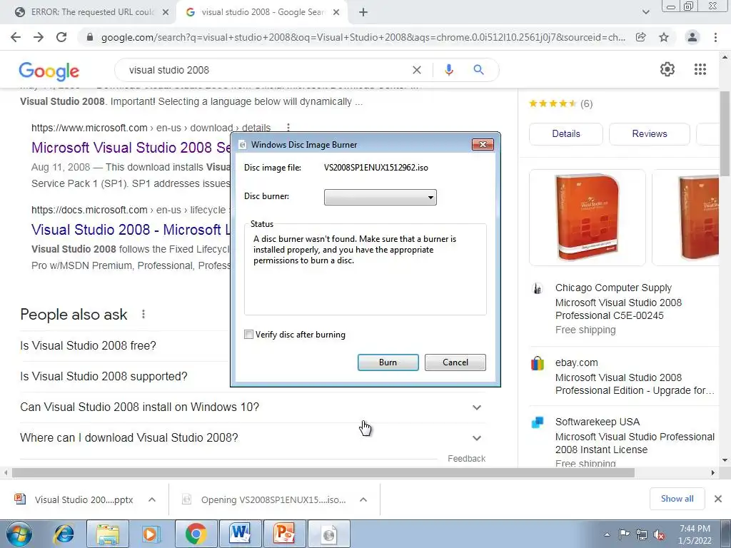Click Cancel in the Disc Image Burner
The image size is (731, 548).
pyautogui.click(x=455, y=362)
